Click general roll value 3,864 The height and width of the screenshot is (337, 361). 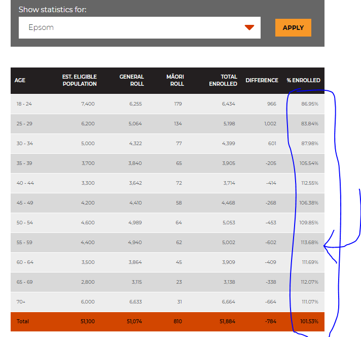pos(135,262)
